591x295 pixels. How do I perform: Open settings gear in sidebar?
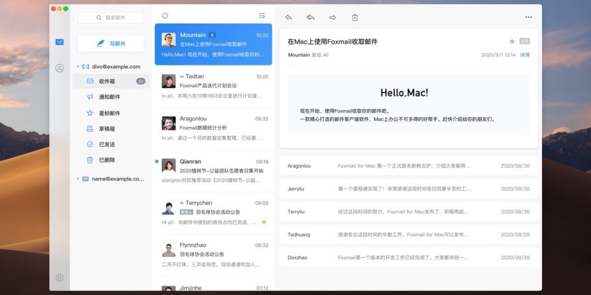60,278
